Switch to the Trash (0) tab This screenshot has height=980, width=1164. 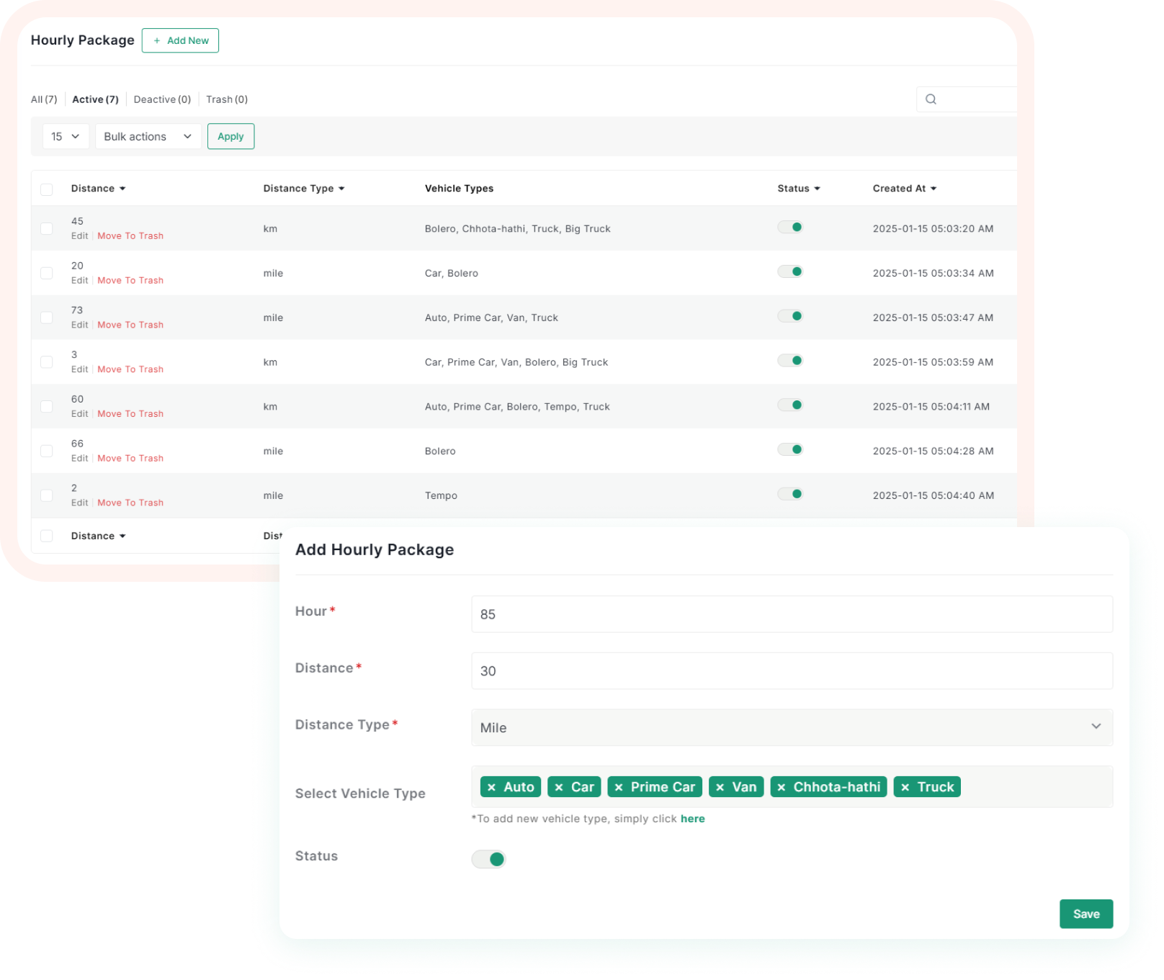point(227,99)
